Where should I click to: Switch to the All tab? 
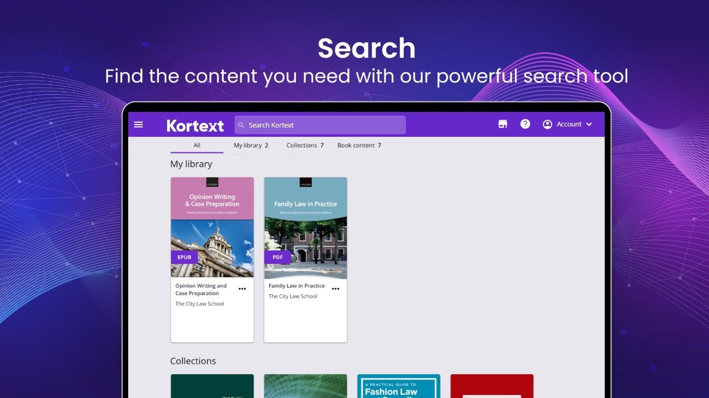197,146
